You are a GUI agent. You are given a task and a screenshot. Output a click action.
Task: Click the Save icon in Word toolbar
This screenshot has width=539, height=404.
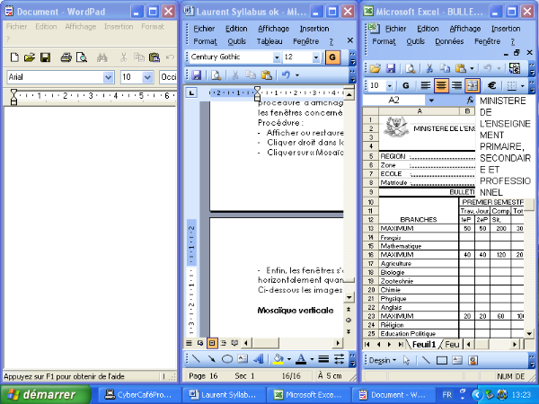coord(196,75)
